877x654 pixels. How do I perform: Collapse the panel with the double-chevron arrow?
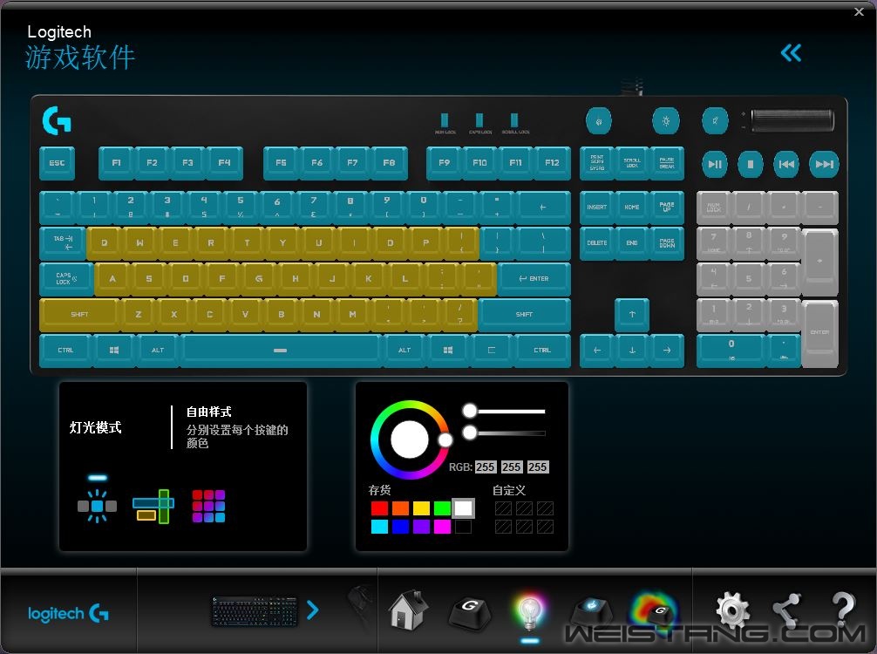791,53
